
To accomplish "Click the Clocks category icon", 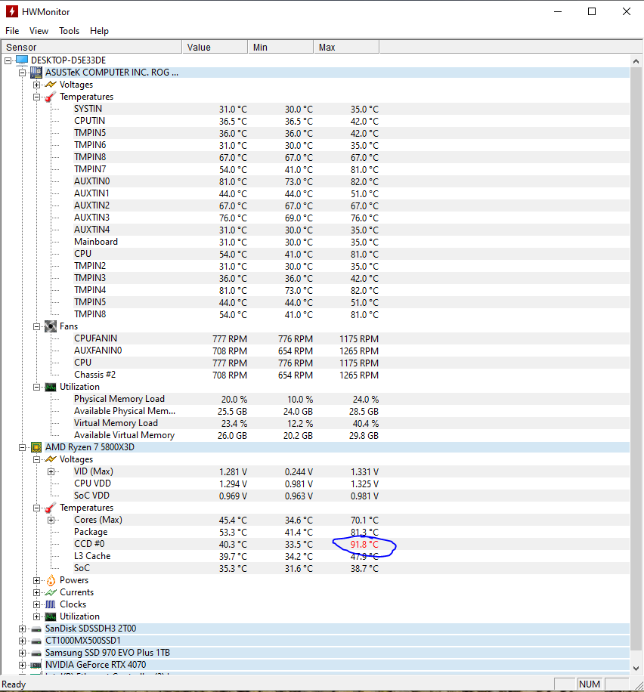I will (x=50, y=604).
